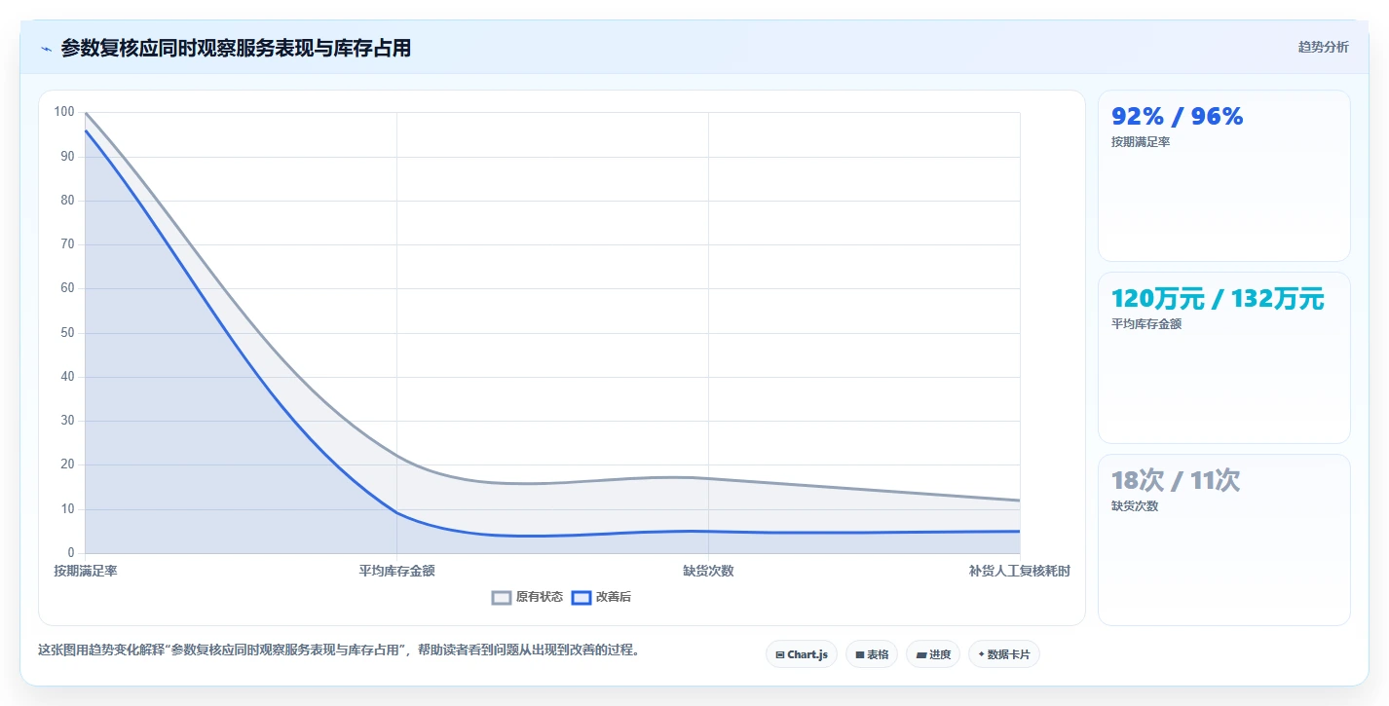
Task: Click the 按期满足率 x-axis label
Action: (x=86, y=571)
